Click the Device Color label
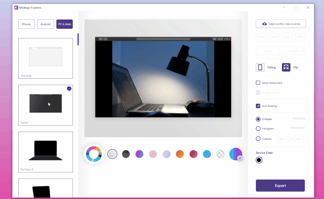 pyautogui.click(x=264, y=153)
